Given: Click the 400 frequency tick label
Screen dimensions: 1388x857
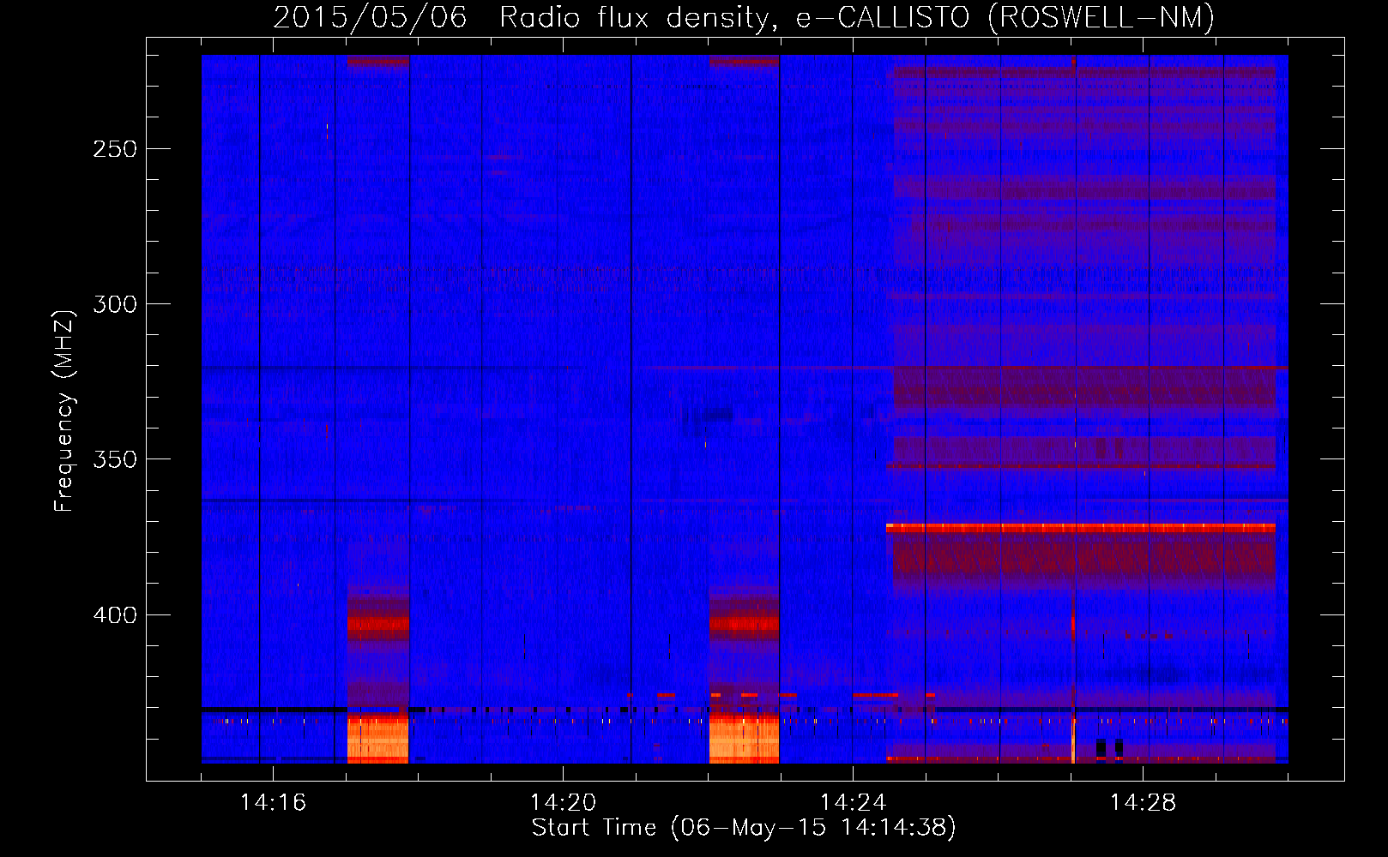Looking at the screenshot, I should (x=115, y=615).
